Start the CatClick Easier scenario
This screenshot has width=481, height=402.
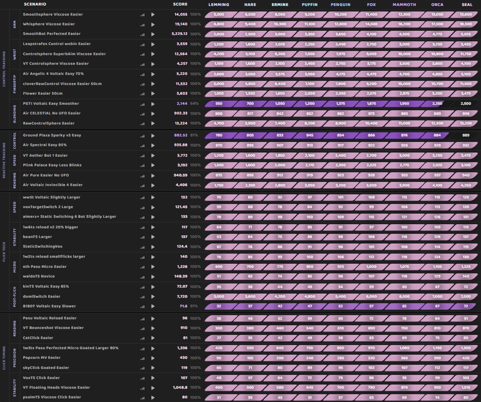pos(153,338)
